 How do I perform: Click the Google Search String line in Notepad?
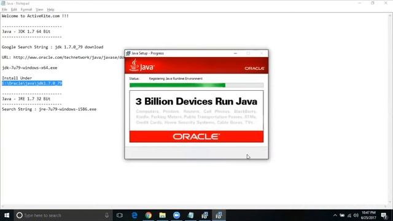(52, 47)
